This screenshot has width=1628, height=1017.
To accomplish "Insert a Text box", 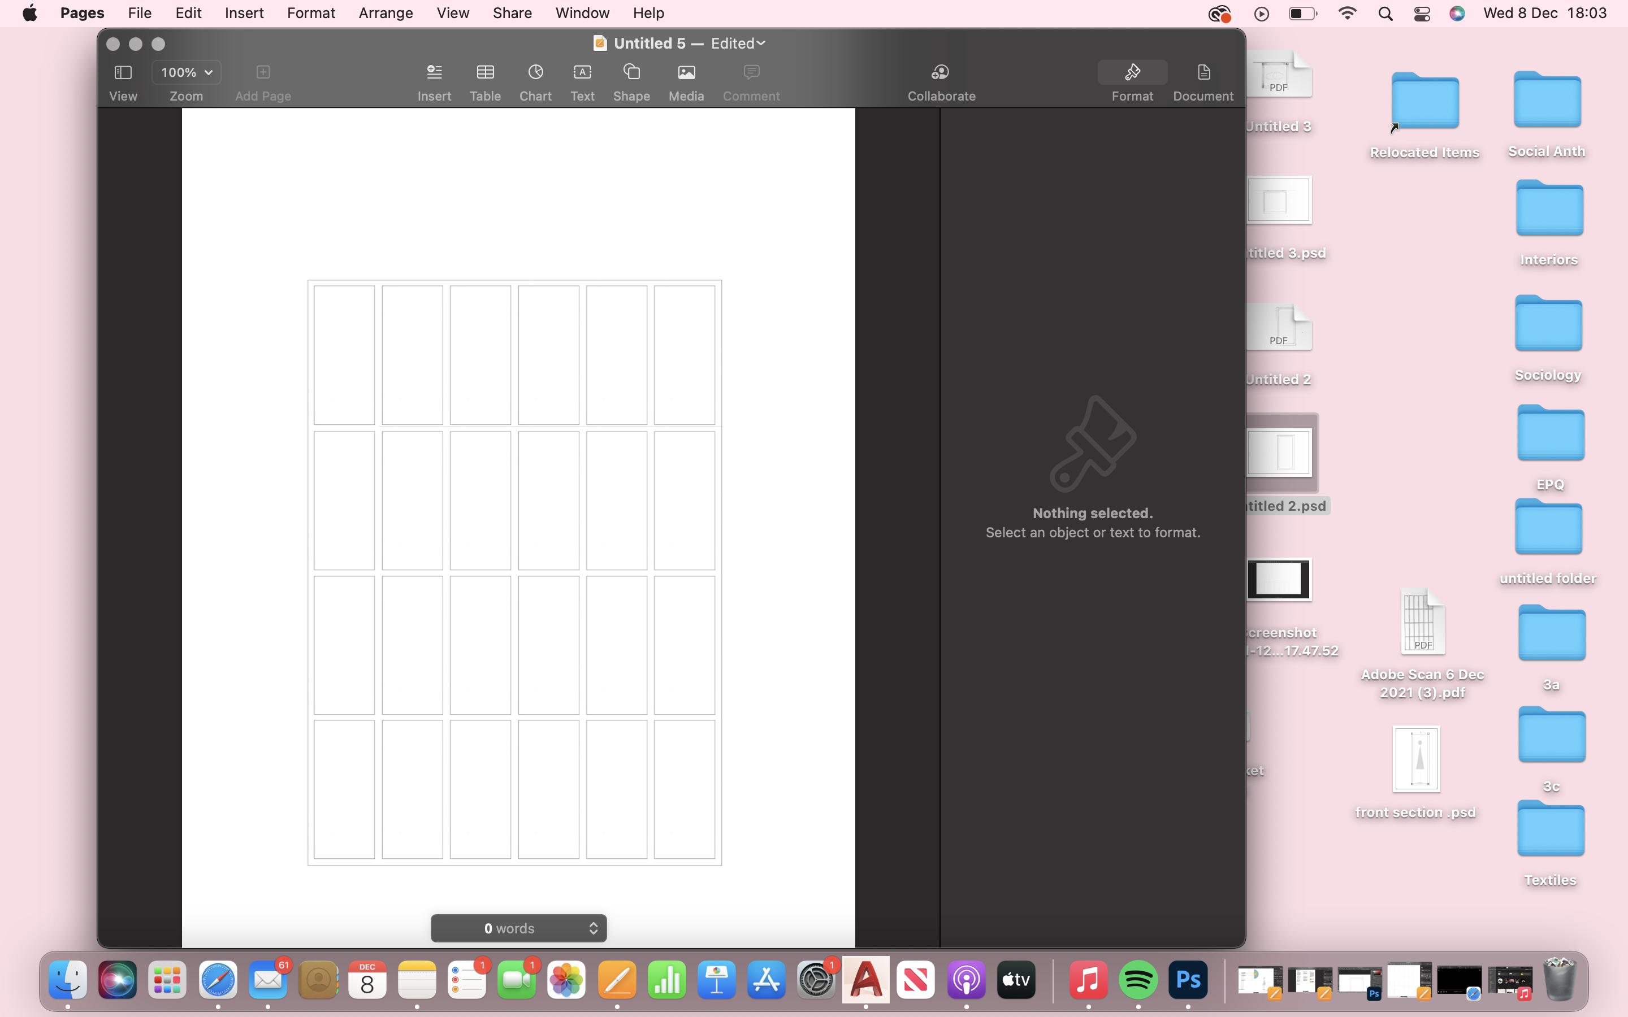I will pos(582,73).
